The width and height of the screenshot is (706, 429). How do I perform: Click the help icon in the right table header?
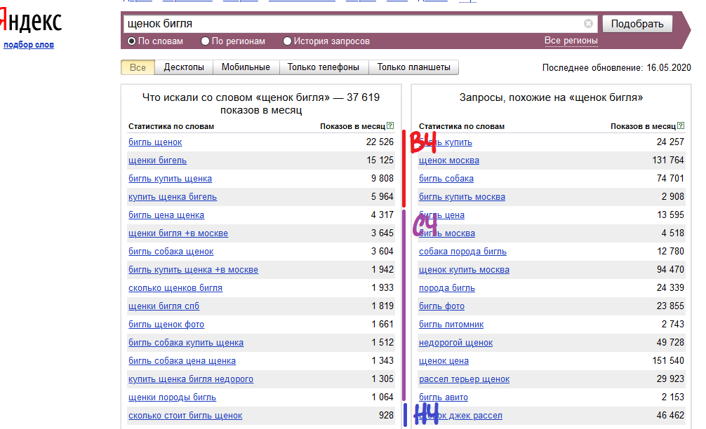point(681,126)
